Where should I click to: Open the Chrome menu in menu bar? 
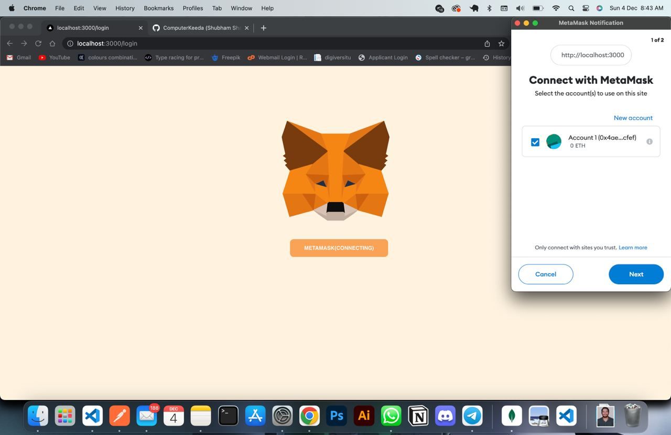[35, 8]
